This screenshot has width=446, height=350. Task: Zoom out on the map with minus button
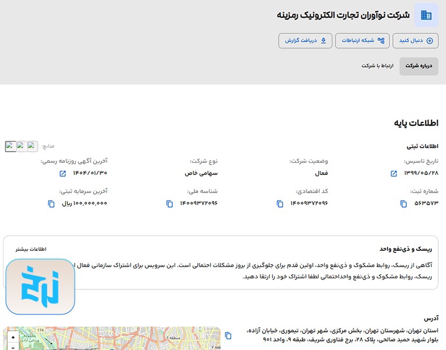click(x=13, y=347)
